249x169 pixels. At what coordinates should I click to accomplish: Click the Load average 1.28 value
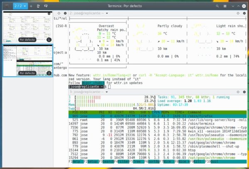click(188, 101)
